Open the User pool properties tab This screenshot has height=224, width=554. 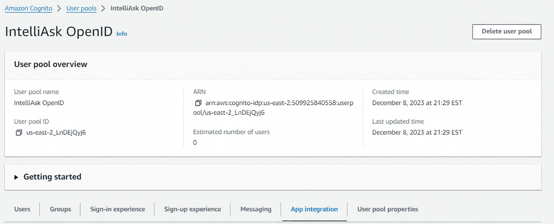tap(388, 209)
